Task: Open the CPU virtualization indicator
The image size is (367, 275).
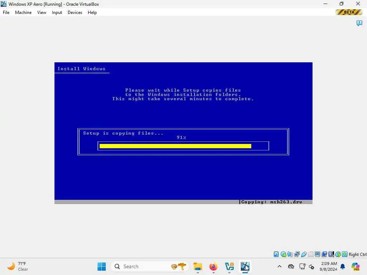Action: coord(331,254)
